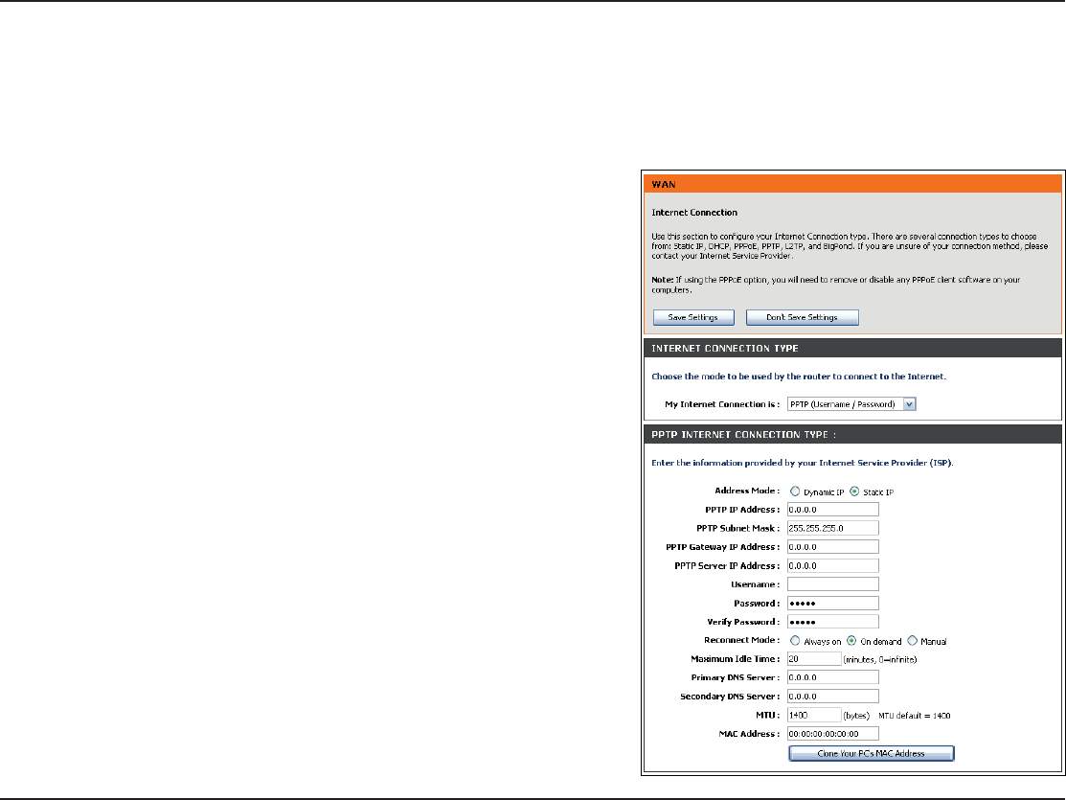The height and width of the screenshot is (800, 1066).
Task: Choose Manual reconnect mode
Action: 913,641
